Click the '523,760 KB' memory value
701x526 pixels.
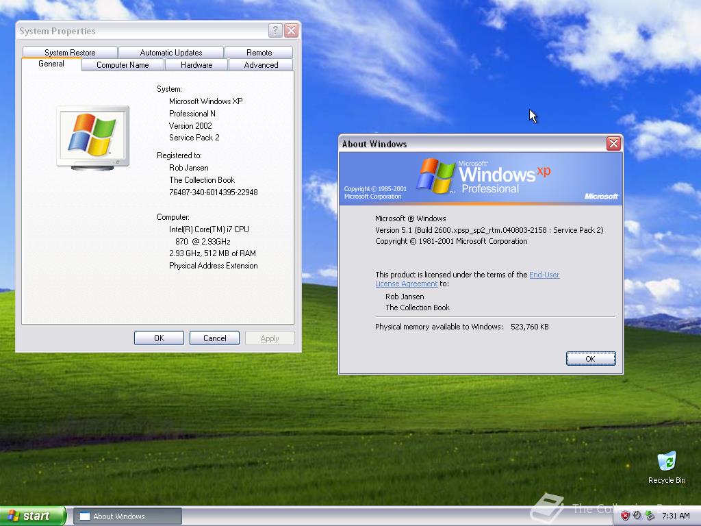click(x=529, y=327)
